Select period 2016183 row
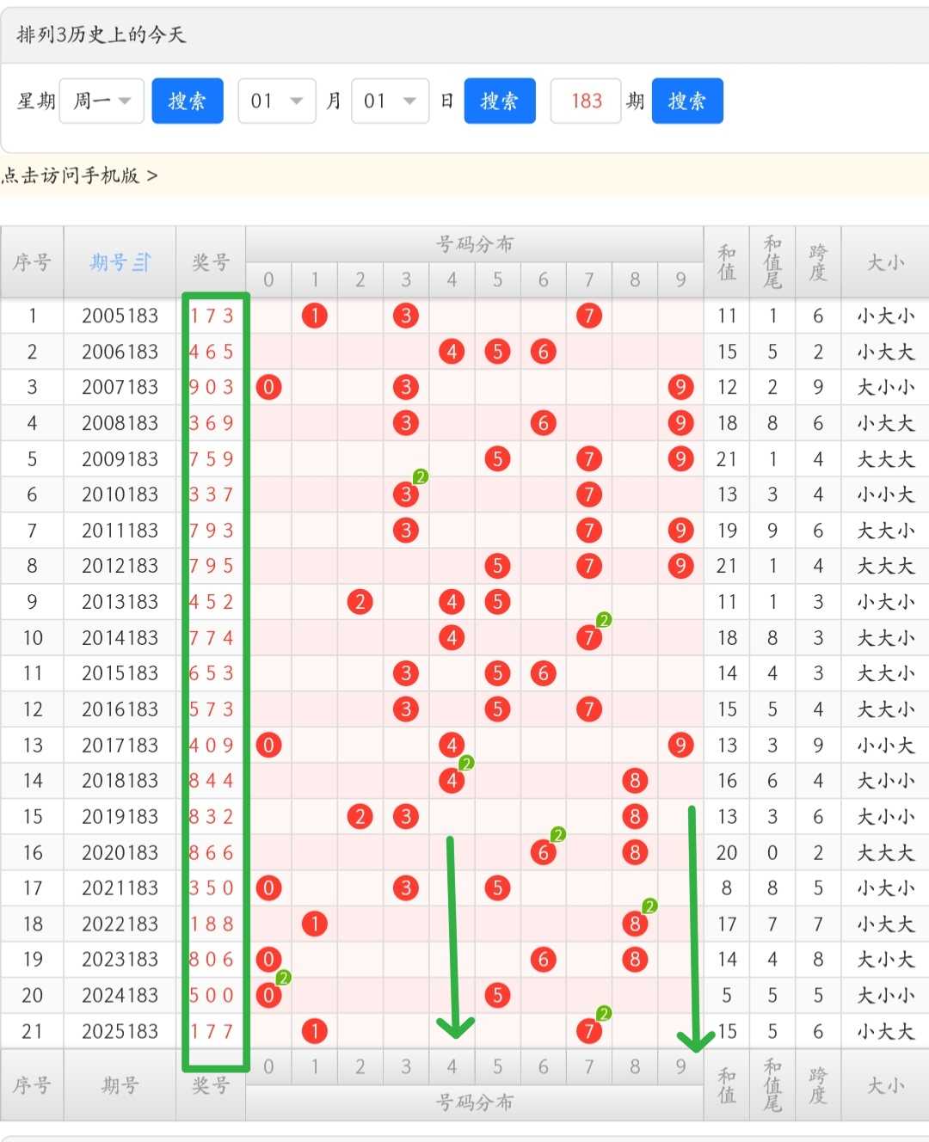This screenshot has width=929, height=1142. tap(120, 709)
